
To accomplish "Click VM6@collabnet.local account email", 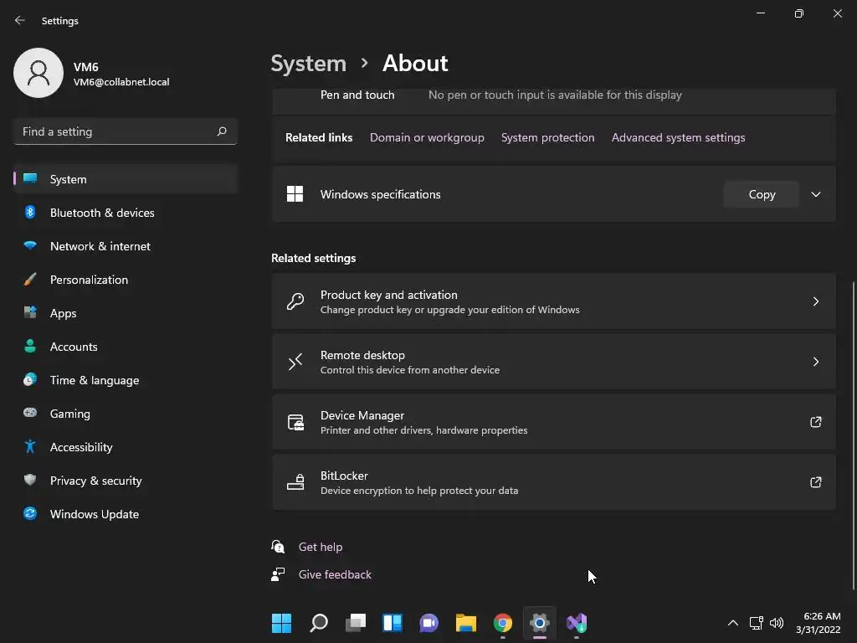I will point(121,82).
